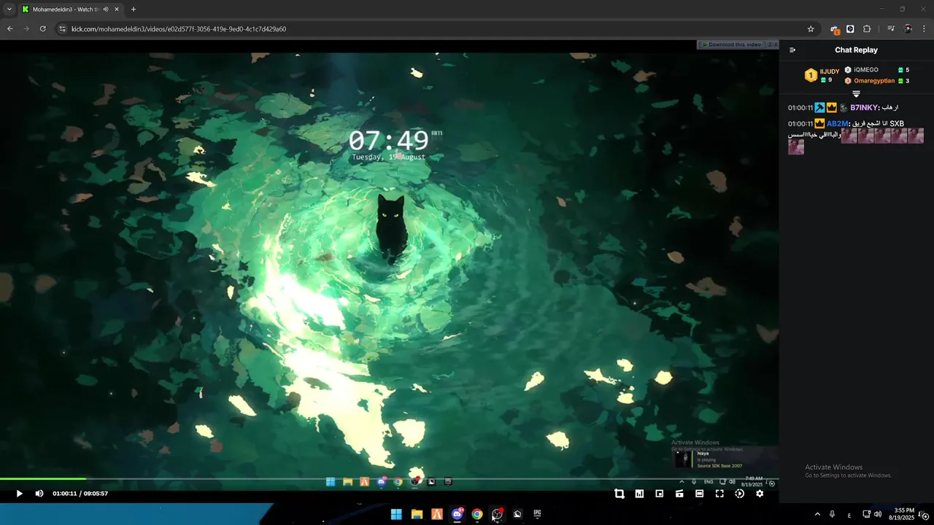Open the clock showing 3:55 PM
The height and width of the screenshot is (525, 934).
(x=901, y=514)
